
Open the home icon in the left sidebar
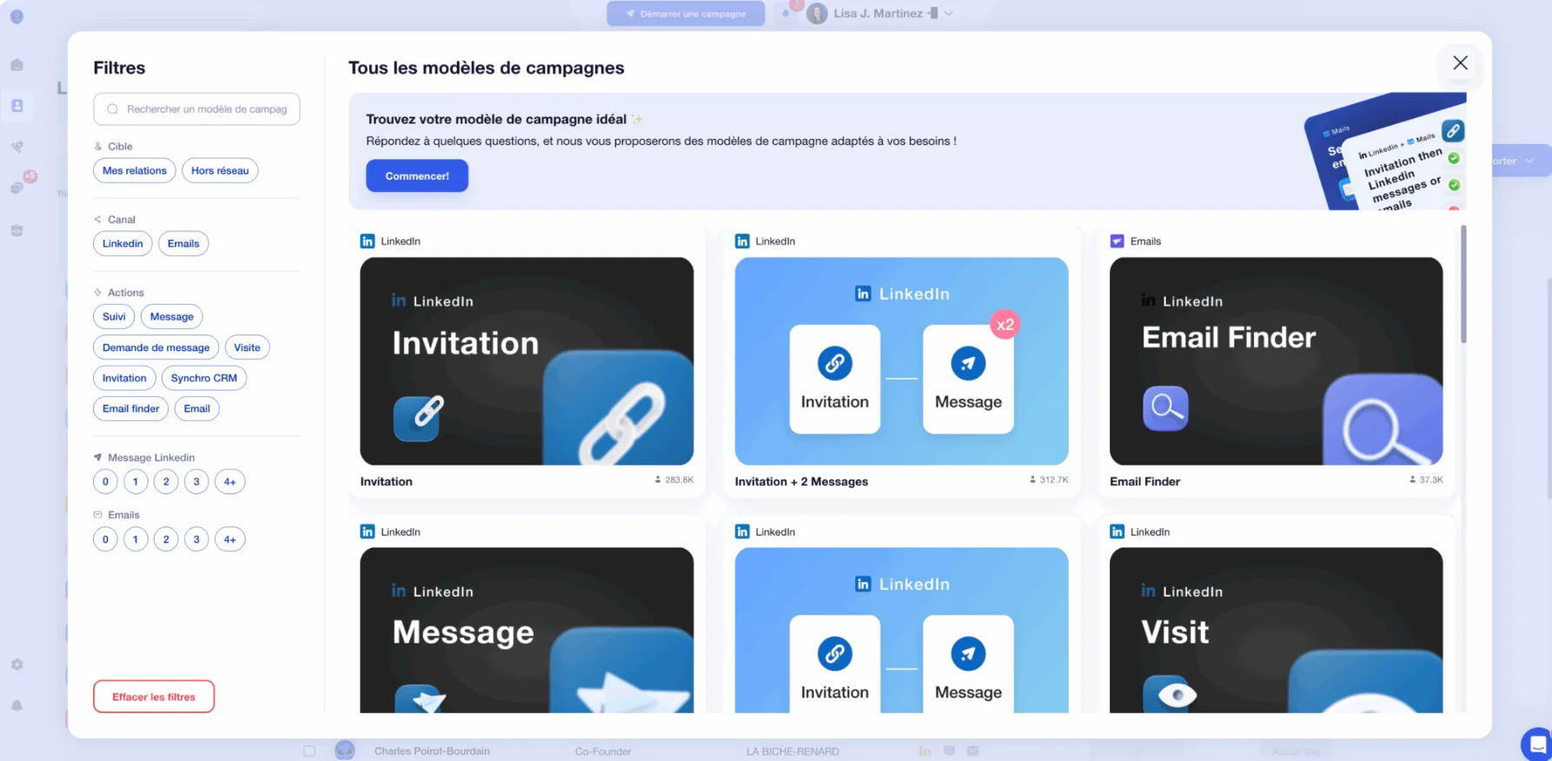pos(17,64)
